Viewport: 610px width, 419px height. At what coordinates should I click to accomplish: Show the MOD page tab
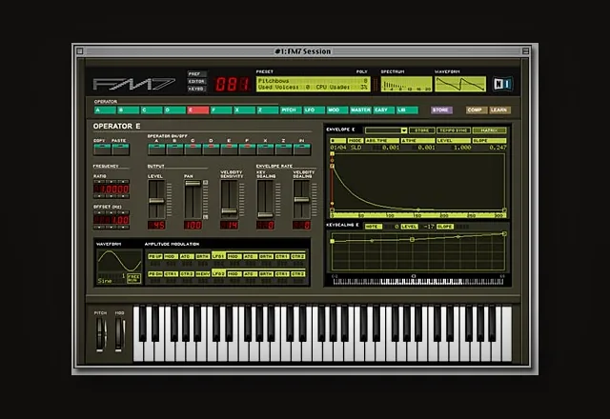[x=336, y=110]
